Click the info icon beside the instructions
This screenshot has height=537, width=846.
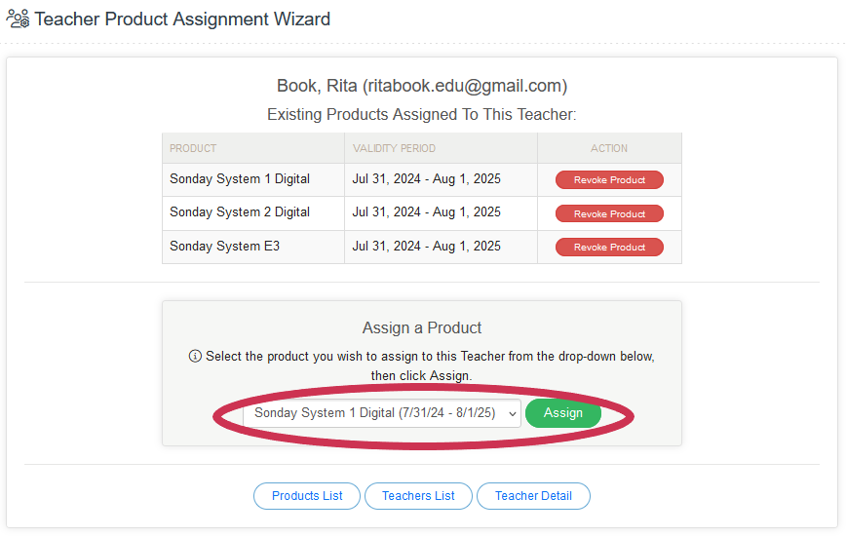[195, 357]
